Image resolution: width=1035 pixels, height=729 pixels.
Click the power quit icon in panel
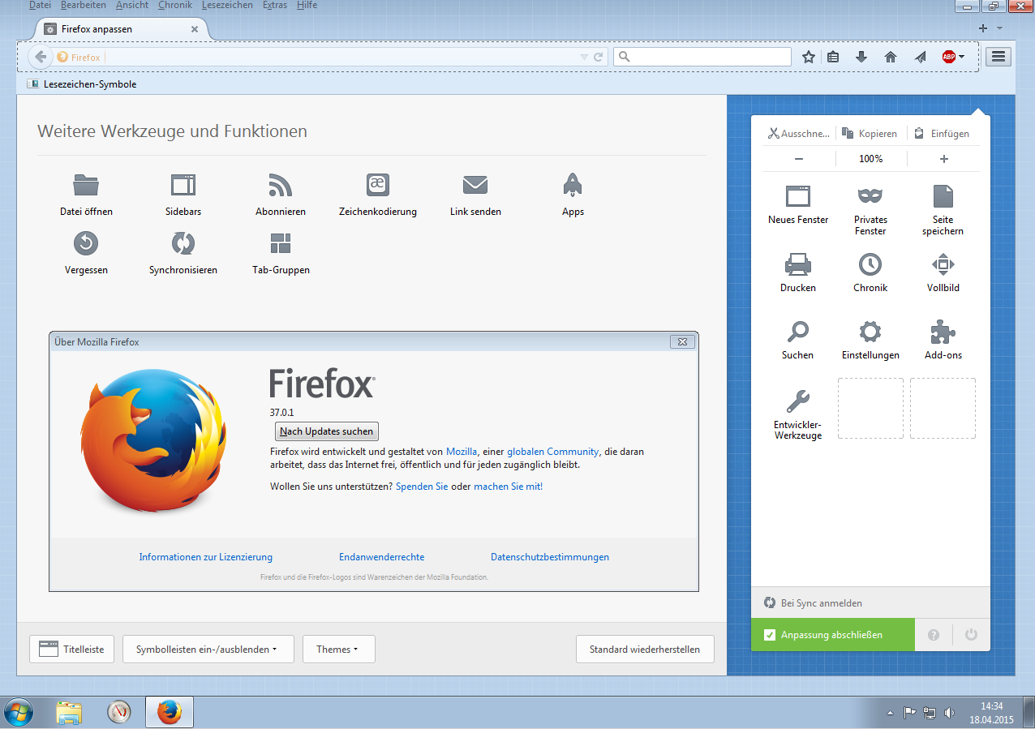[x=971, y=635]
